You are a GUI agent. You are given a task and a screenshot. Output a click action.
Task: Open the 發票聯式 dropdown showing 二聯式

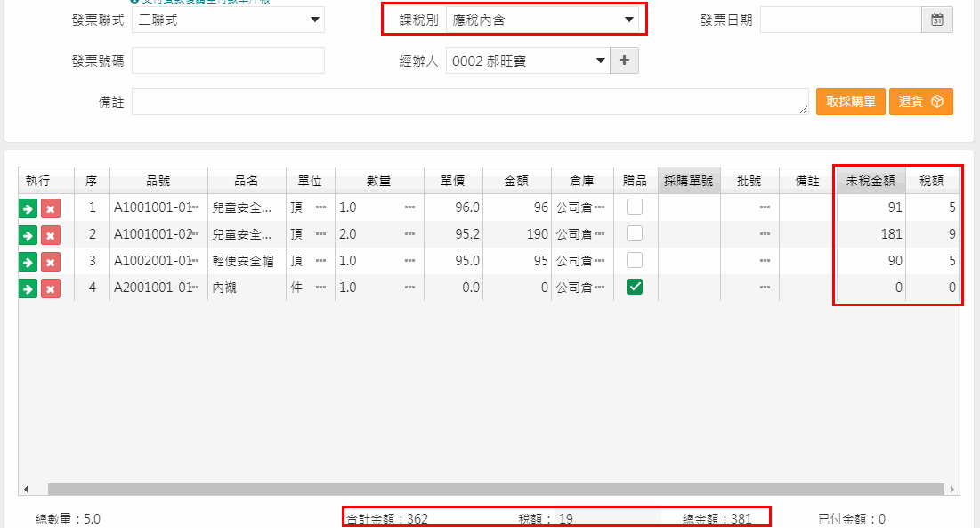[x=228, y=20]
